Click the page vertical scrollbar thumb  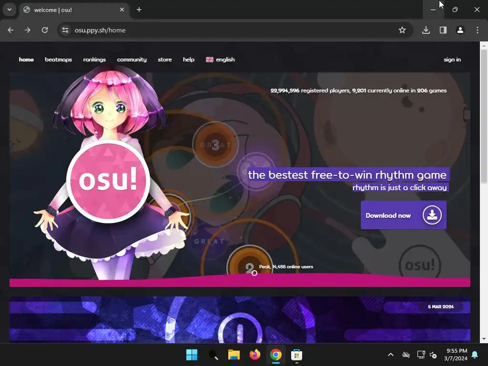[x=484, y=116]
